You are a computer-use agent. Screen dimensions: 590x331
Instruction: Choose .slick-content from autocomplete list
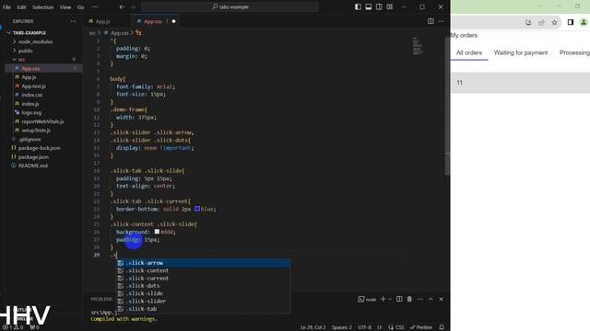coord(203,270)
